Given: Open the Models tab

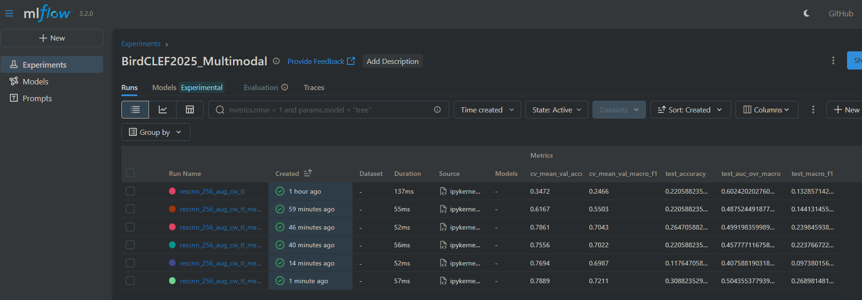Looking at the screenshot, I should (x=164, y=88).
